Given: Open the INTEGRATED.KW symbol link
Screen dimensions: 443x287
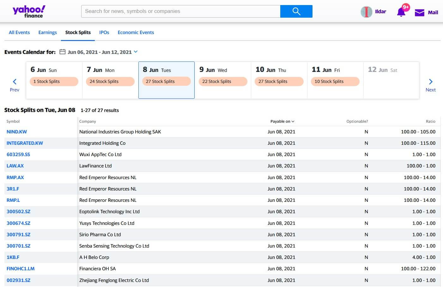Looking at the screenshot, I should (x=25, y=143).
